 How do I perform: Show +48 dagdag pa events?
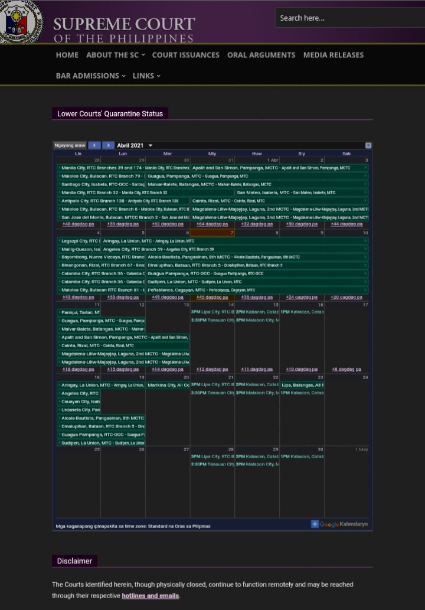click(78, 224)
